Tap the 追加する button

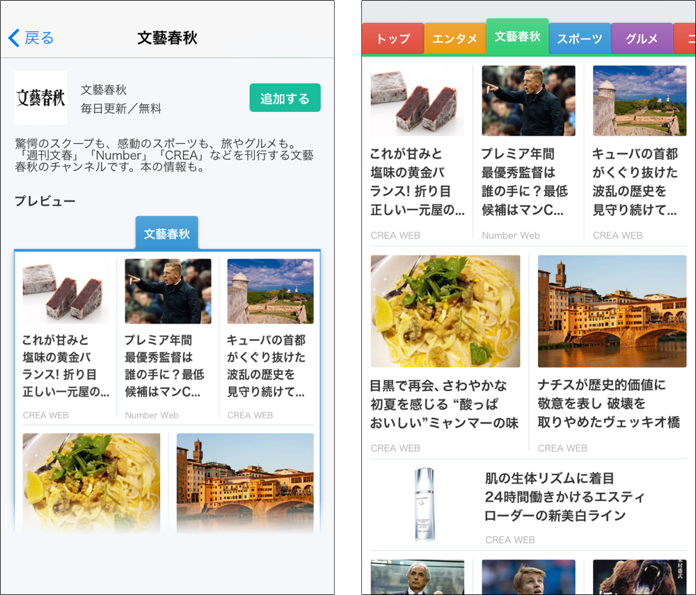[x=285, y=97]
